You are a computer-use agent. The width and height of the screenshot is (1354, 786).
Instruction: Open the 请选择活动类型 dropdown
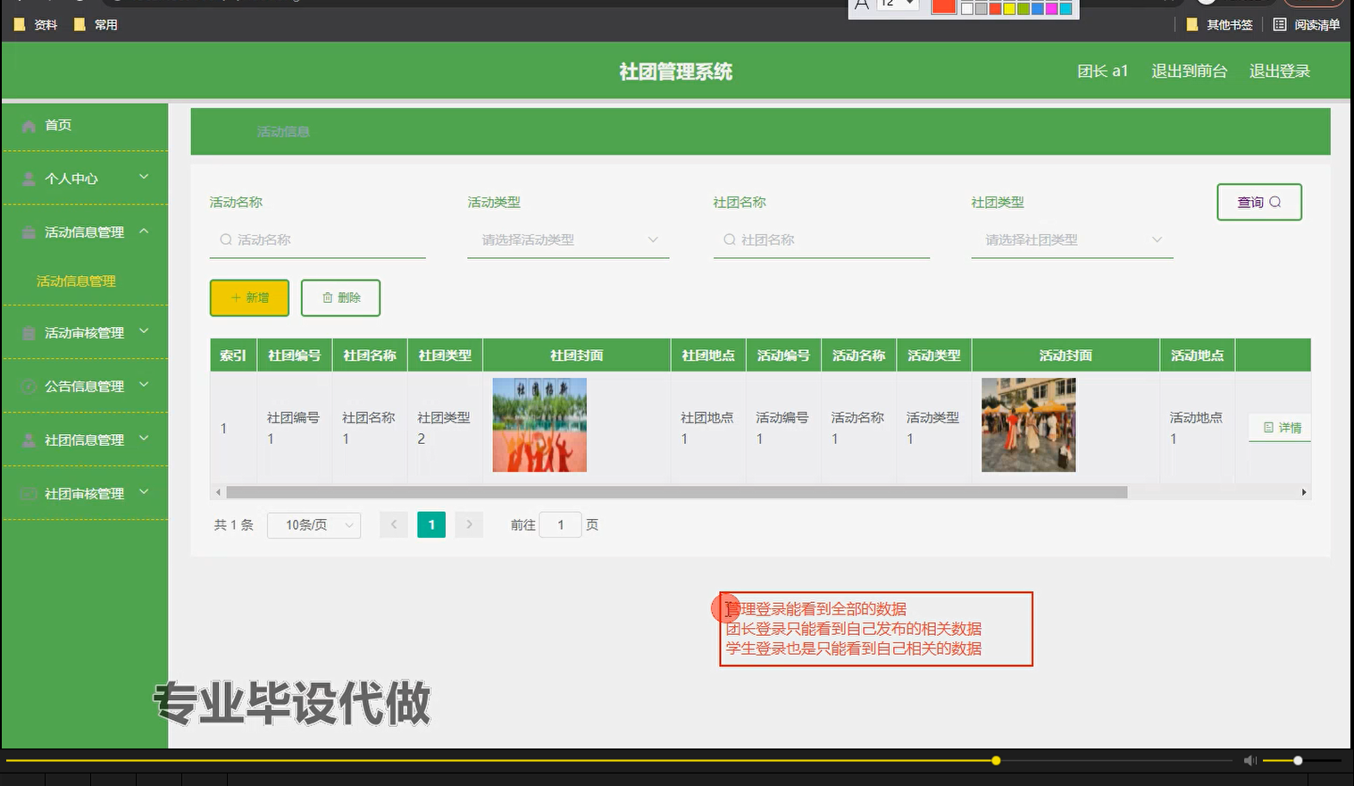click(568, 239)
